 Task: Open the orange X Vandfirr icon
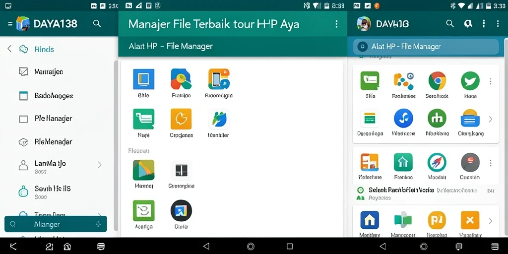[470, 220]
